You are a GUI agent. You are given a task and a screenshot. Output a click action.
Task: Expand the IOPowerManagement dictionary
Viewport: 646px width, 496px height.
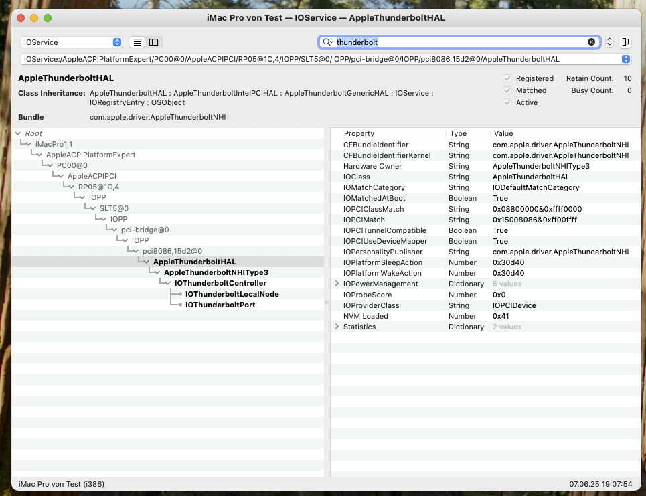(x=337, y=284)
